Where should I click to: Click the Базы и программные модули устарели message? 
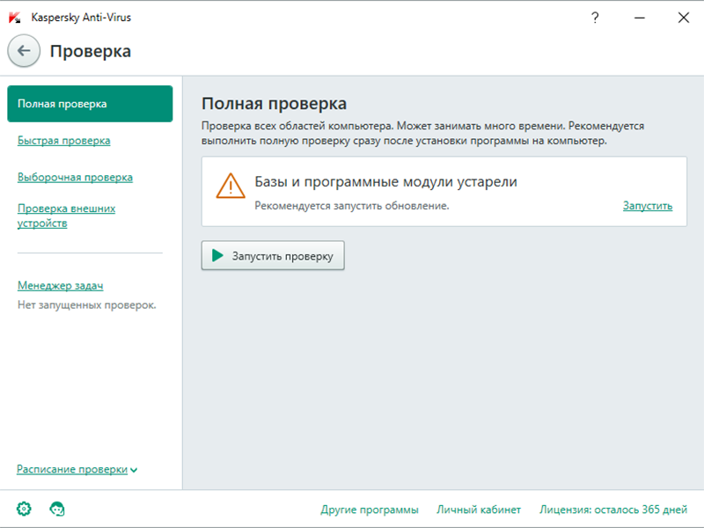click(385, 182)
